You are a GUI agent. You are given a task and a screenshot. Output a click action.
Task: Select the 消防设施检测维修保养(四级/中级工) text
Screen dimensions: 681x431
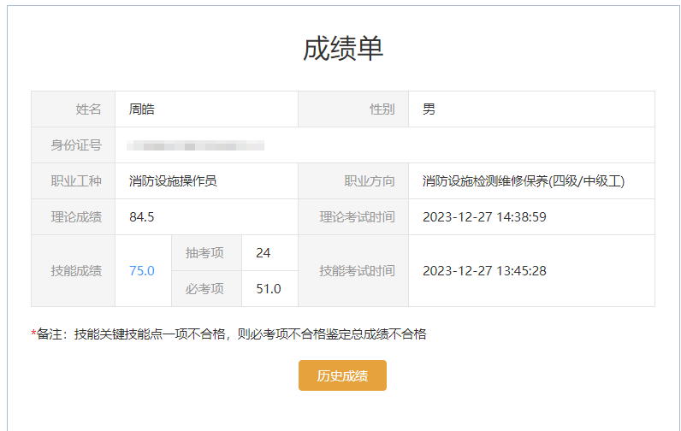pos(524,181)
